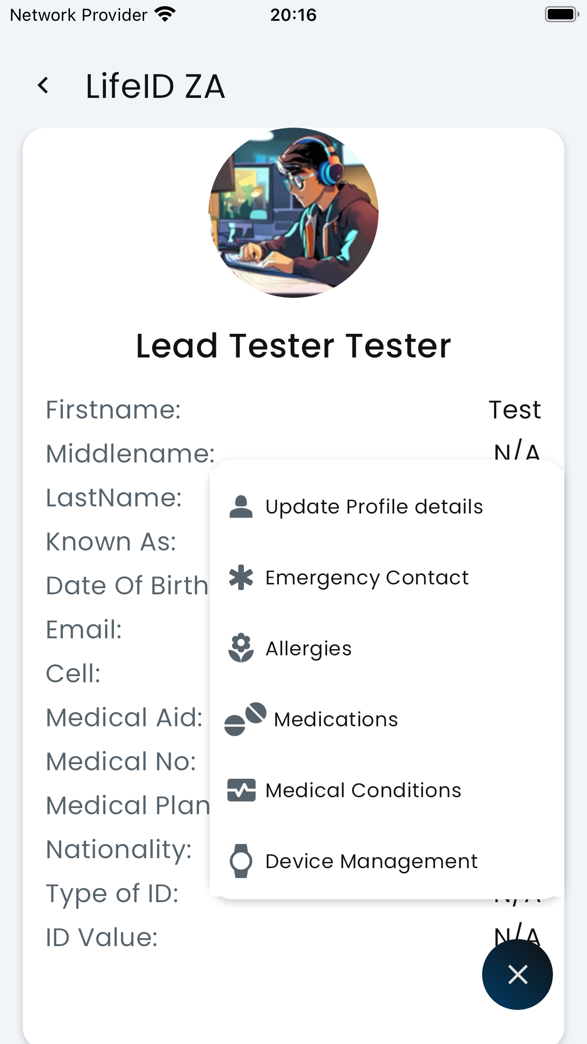The height and width of the screenshot is (1044, 587).
Task: Tap the battery icon in status bar
Action: pyautogui.click(x=561, y=15)
